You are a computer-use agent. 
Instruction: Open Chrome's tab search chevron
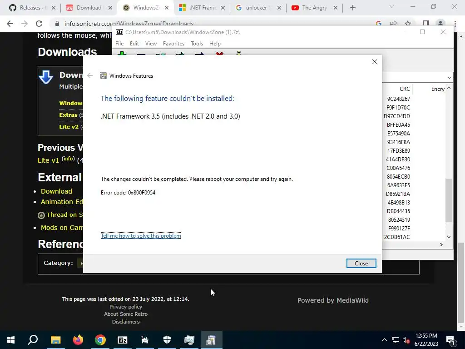392,6
